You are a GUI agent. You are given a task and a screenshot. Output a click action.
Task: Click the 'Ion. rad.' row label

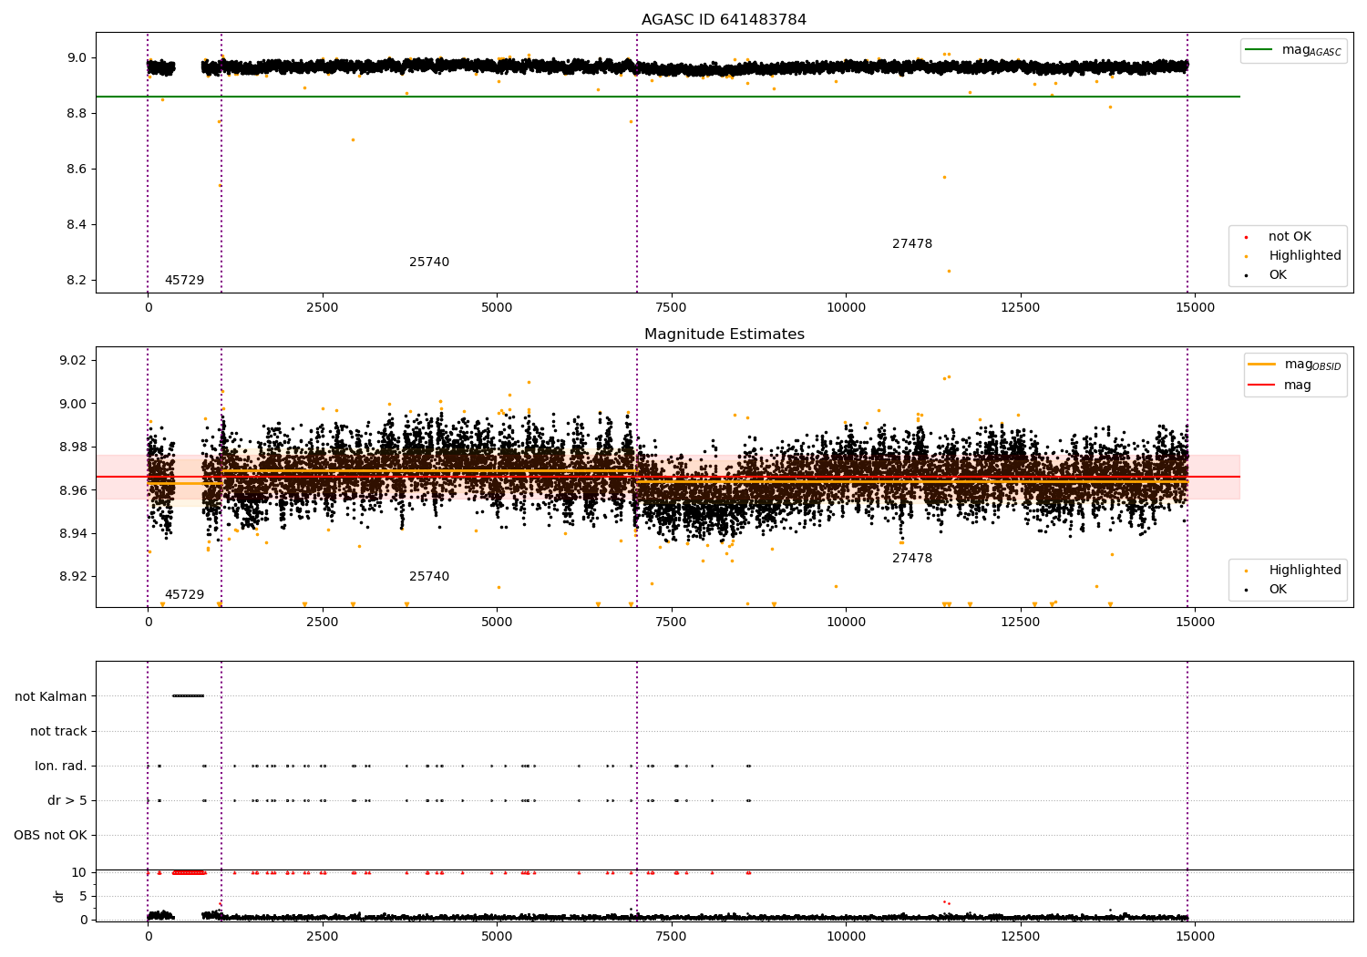point(61,766)
